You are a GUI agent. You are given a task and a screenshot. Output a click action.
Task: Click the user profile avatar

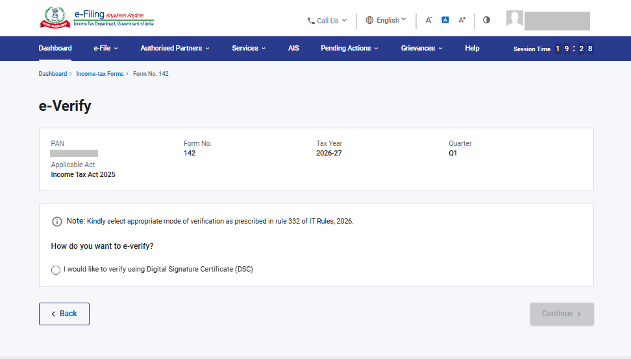click(515, 19)
